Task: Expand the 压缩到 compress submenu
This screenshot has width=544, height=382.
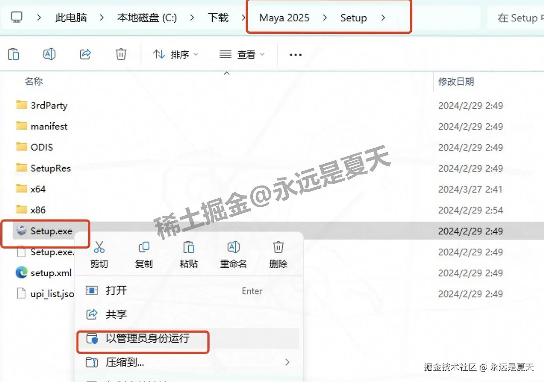Action: pos(142,362)
